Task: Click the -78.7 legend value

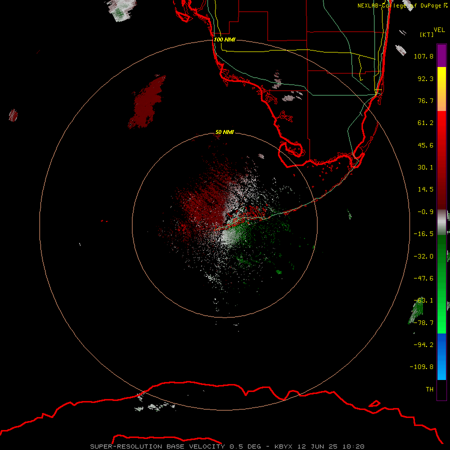Action: pyautogui.click(x=423, y=323)
